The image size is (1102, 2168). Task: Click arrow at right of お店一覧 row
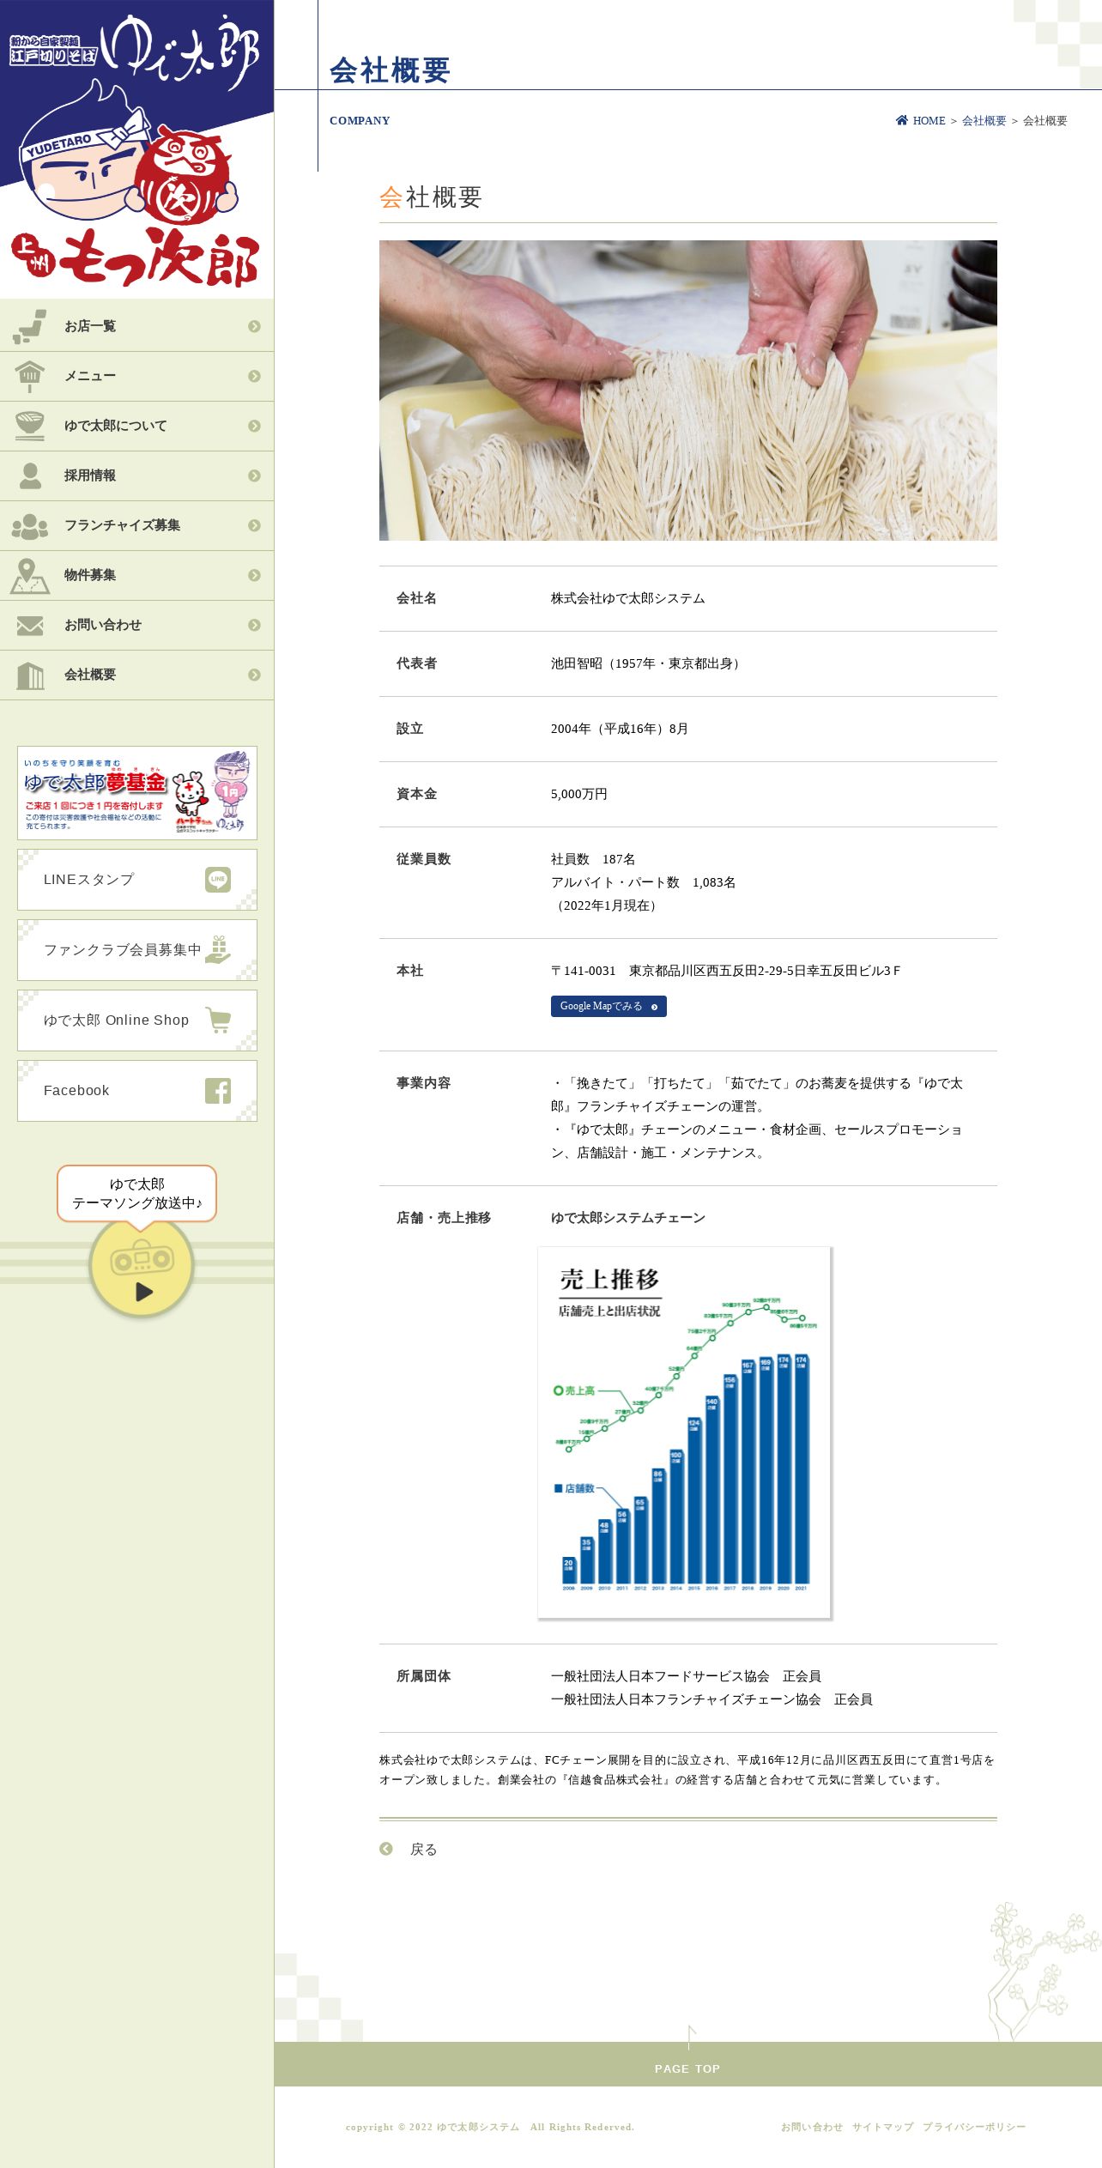(x=254, y=326)
